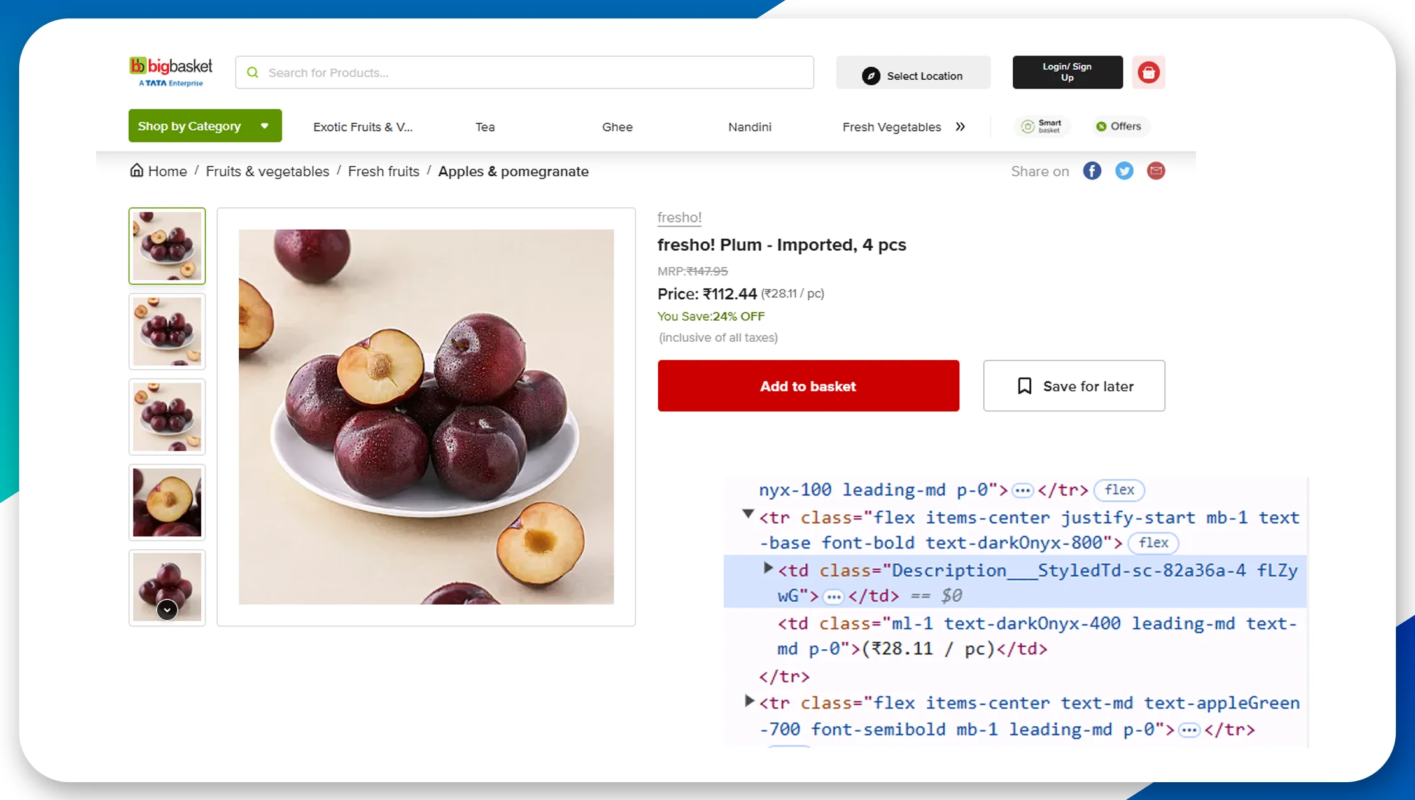Open the fresho! brand link
Screen dimensions: 1415x800
pyautogui.click(x=679, y=218)
